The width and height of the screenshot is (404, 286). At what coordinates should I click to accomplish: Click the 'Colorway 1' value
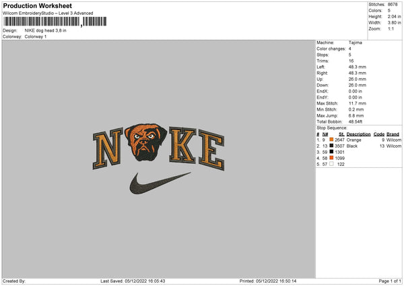pos(36,36)
